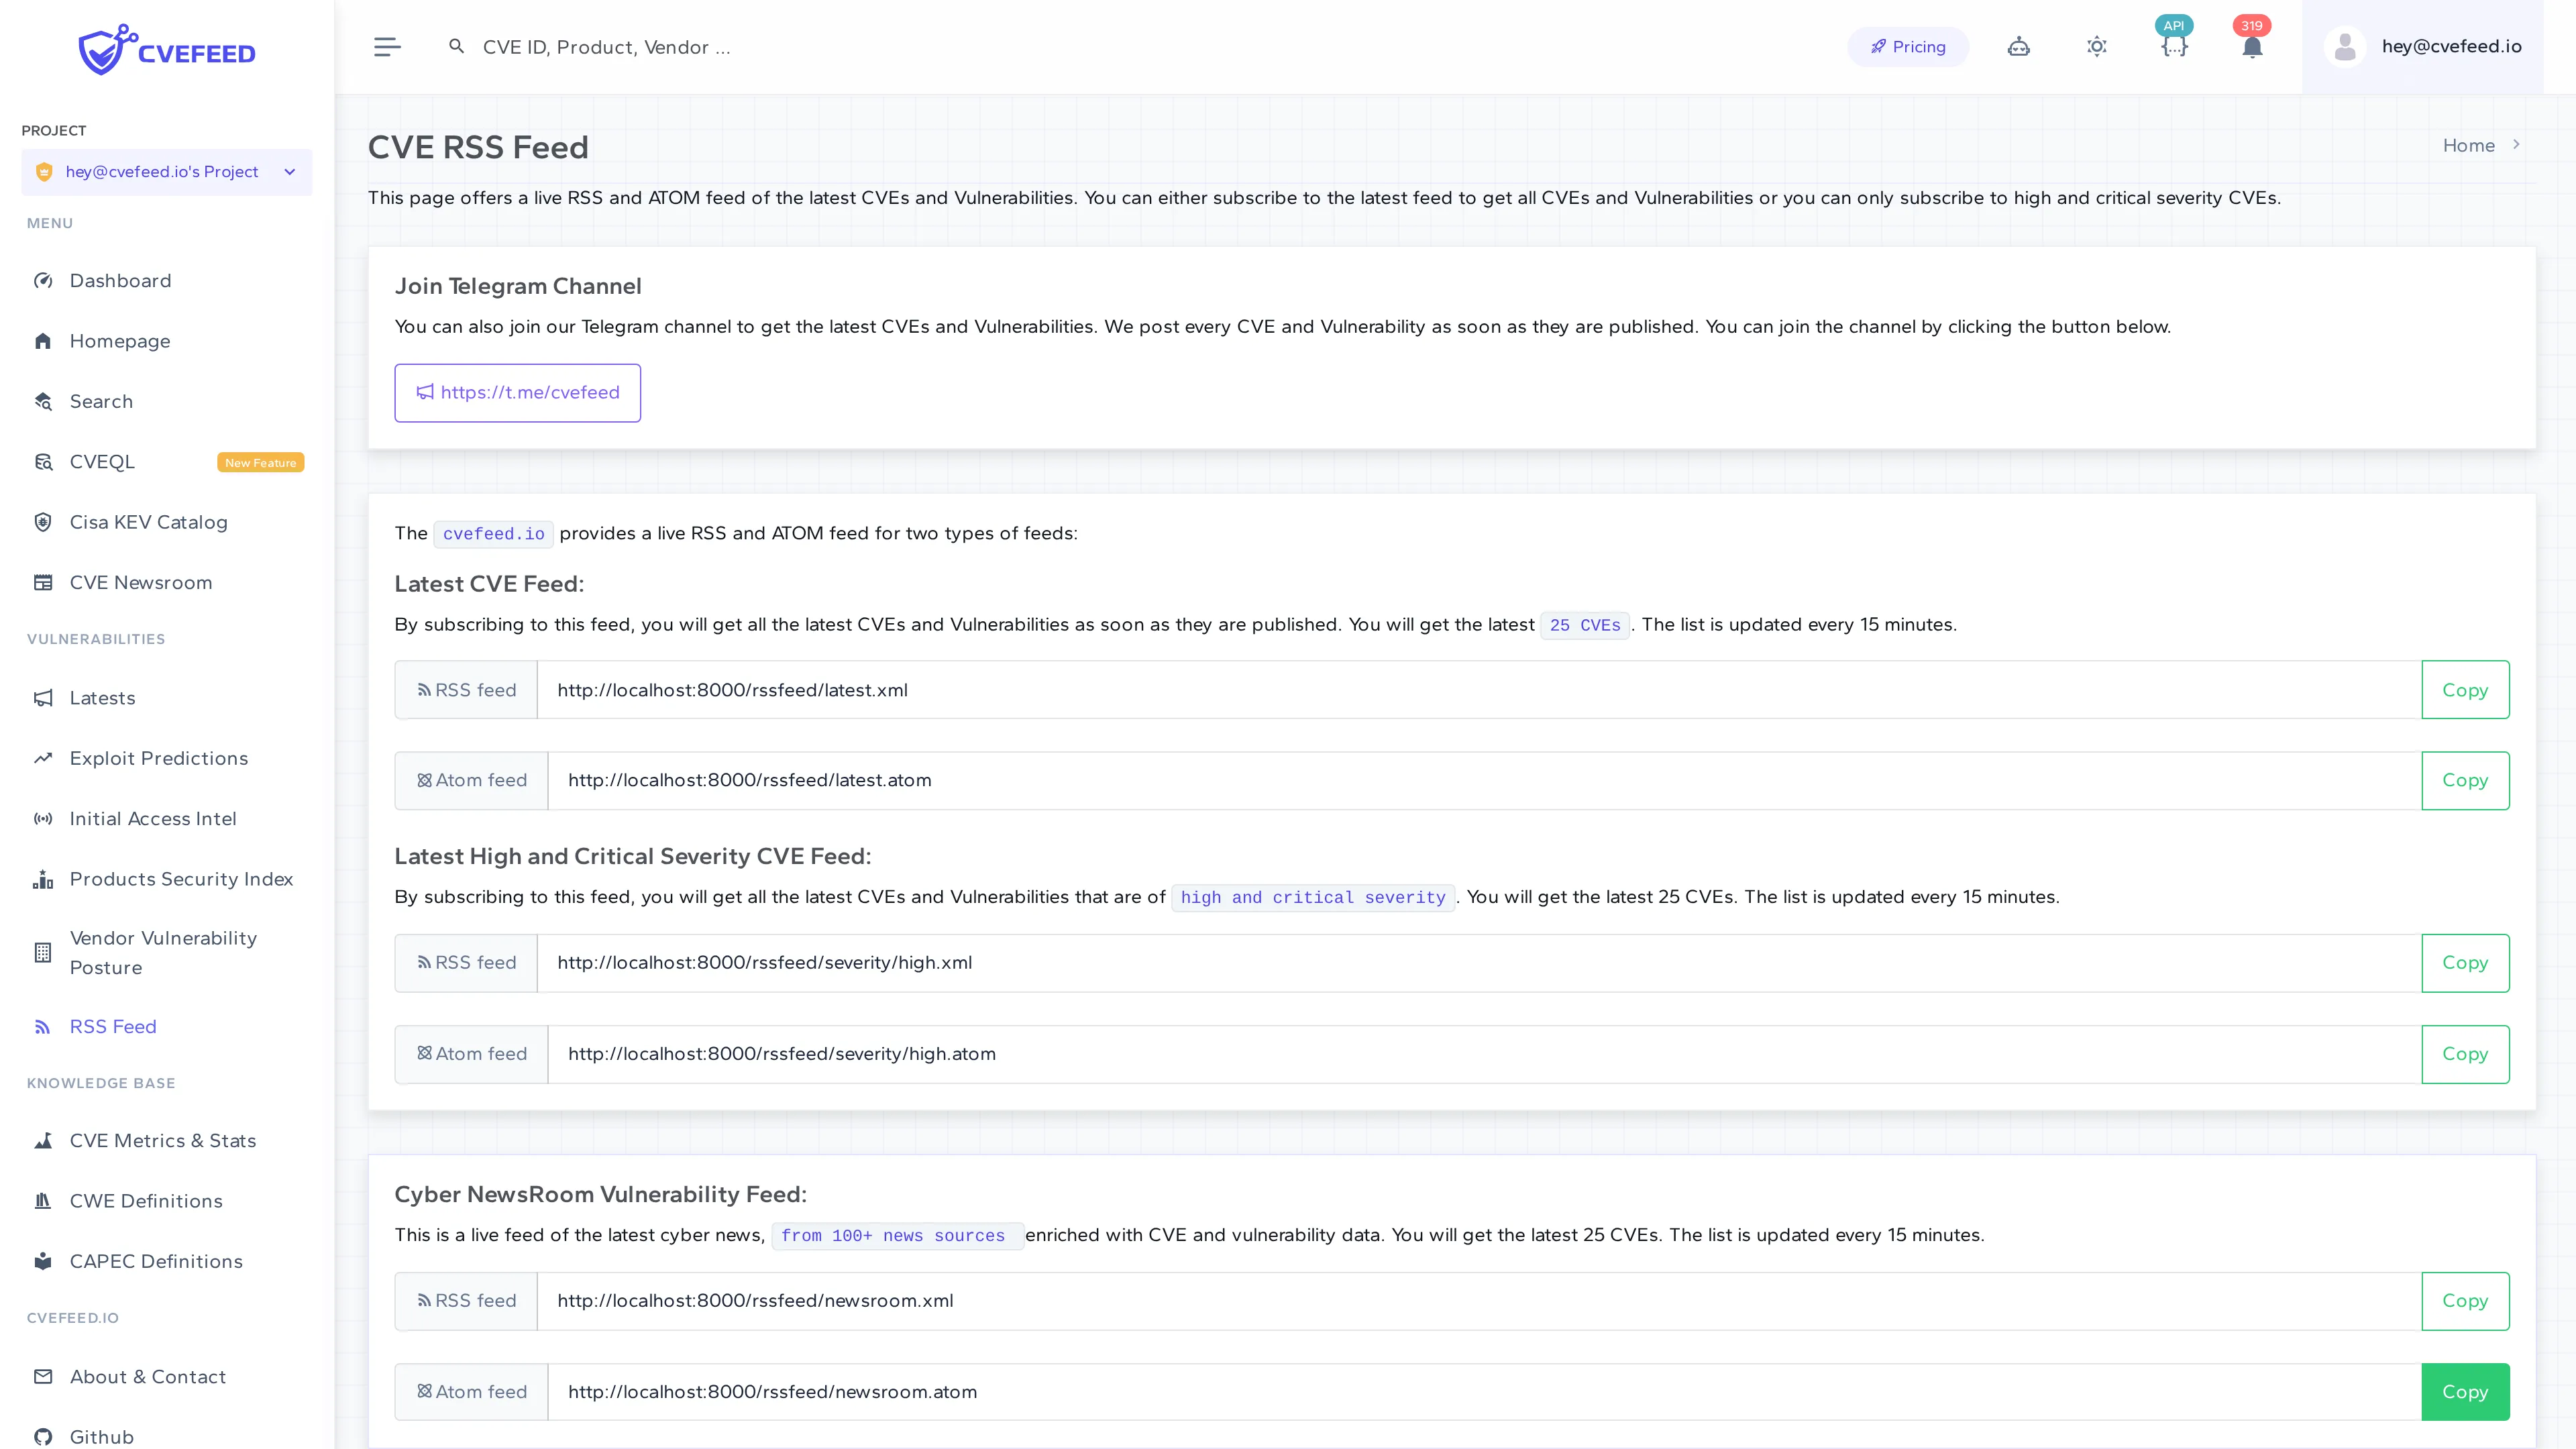Copy the latest.xml RSS feed URL

2465,689
